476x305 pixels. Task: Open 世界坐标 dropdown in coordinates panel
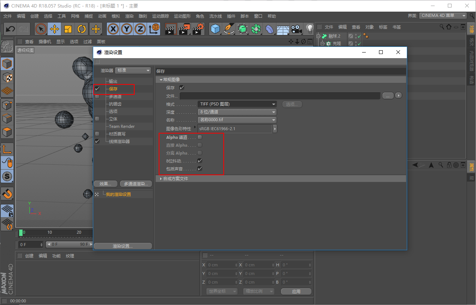coord(222,291)
